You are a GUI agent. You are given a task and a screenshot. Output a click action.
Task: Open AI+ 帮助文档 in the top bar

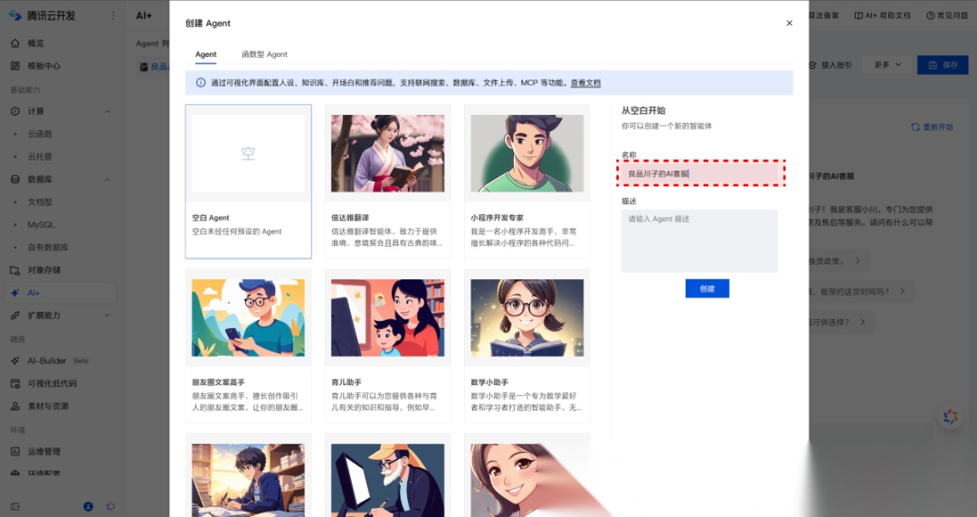click(882, 15)
